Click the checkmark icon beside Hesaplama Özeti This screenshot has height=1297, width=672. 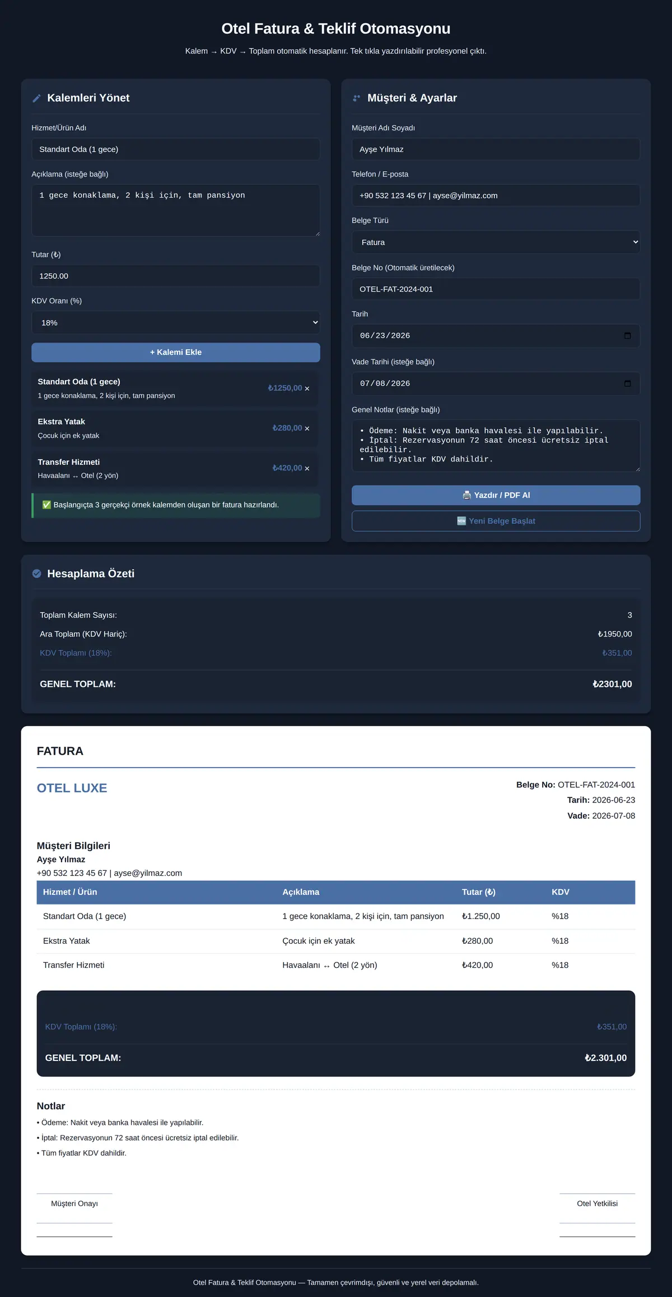(37, 574)
